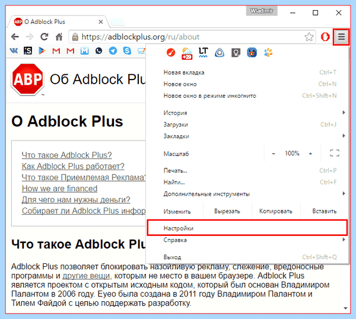The height and width of the screenshot is (319, 356).
Task: Reload the page
Action: coord(44,37)
